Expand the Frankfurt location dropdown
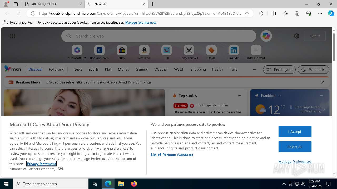337x189 pixels. click(280, 96)
